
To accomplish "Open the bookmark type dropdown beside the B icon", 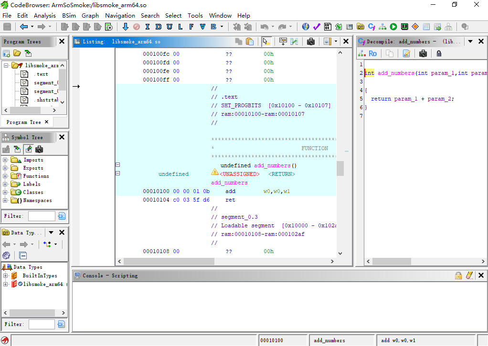I will [x=222, y=27].
